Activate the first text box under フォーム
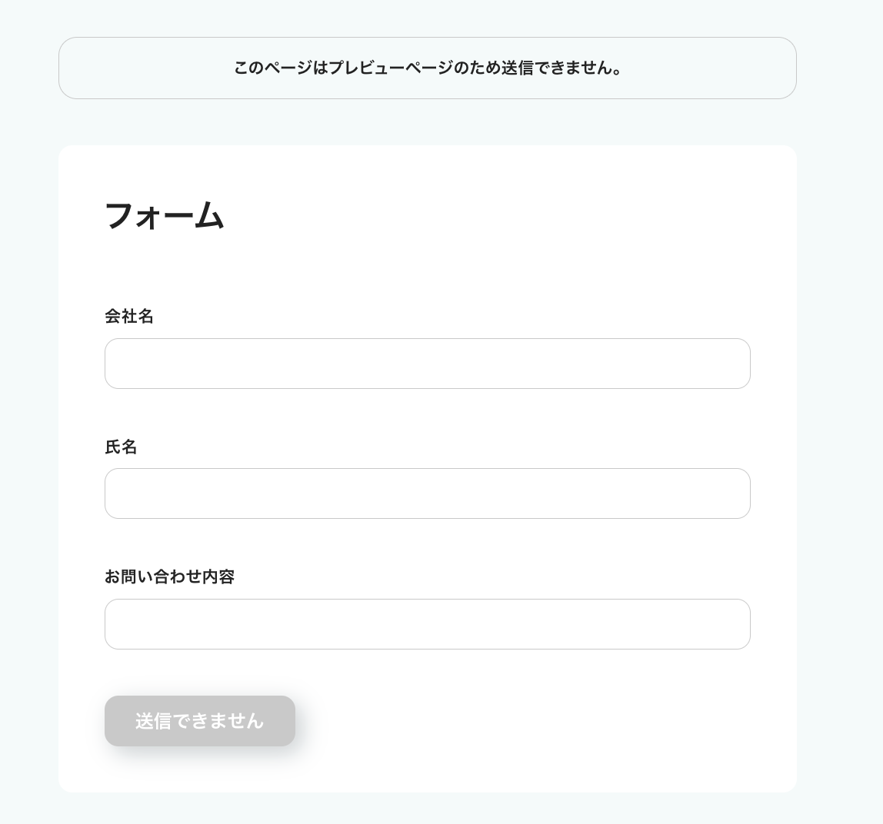The width and height of the screenshot is (883, 824). click(x=427, y=364)
